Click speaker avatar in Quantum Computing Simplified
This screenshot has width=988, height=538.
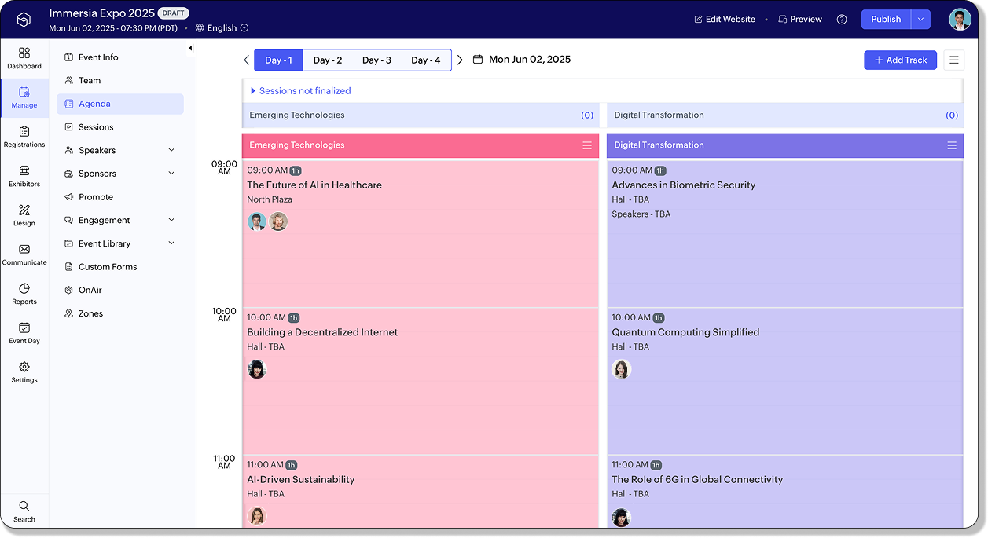[x=621, y=369]
